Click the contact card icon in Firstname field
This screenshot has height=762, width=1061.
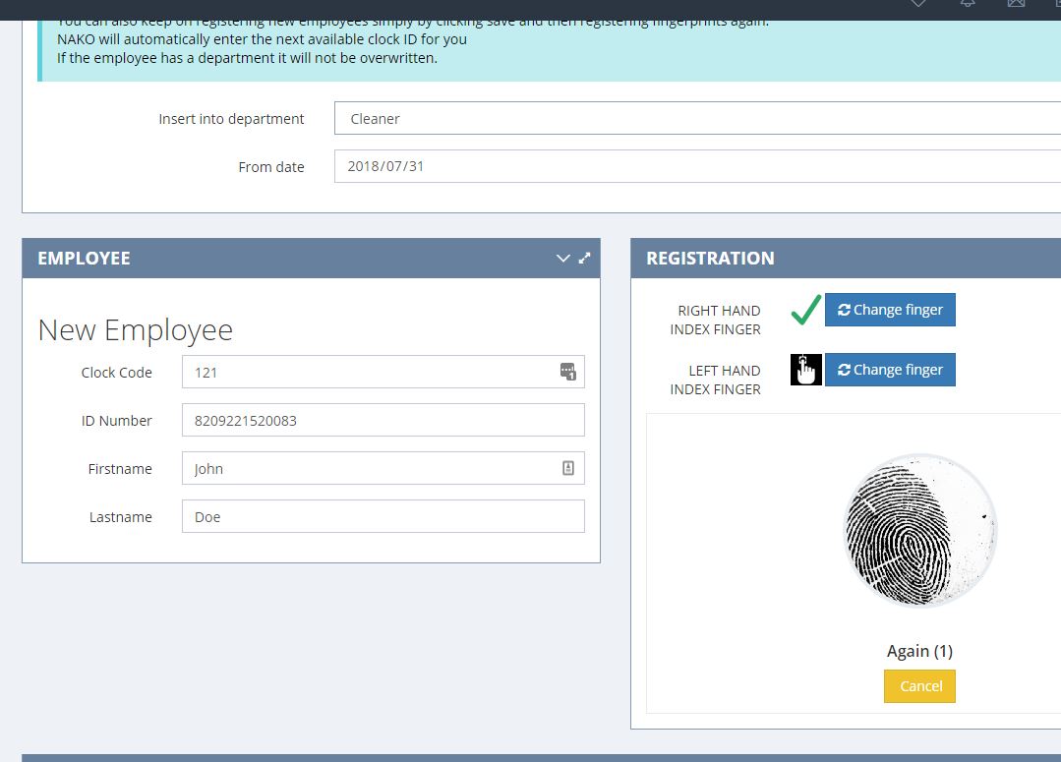pos(567,469)
